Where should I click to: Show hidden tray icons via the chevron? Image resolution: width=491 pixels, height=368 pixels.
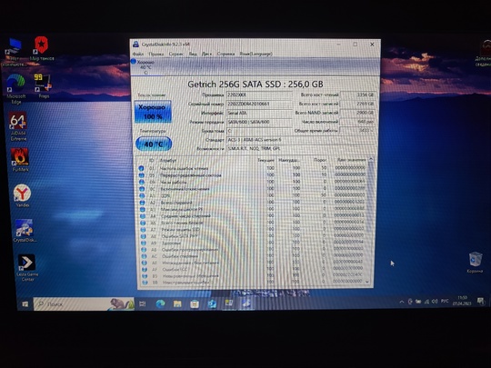click(402, 302)
